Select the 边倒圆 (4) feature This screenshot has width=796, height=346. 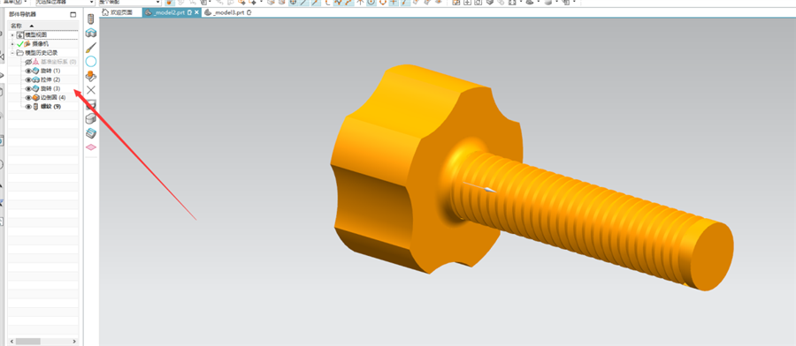point(49,97)
